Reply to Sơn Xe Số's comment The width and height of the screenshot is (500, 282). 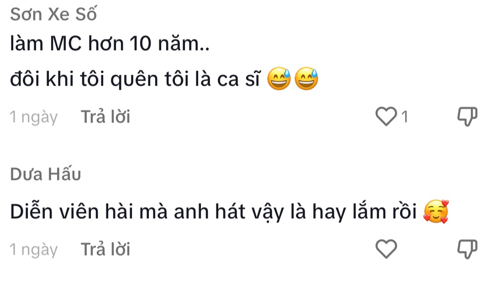coord(105,117)
